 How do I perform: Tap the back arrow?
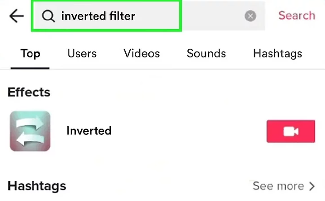point(16,16)
